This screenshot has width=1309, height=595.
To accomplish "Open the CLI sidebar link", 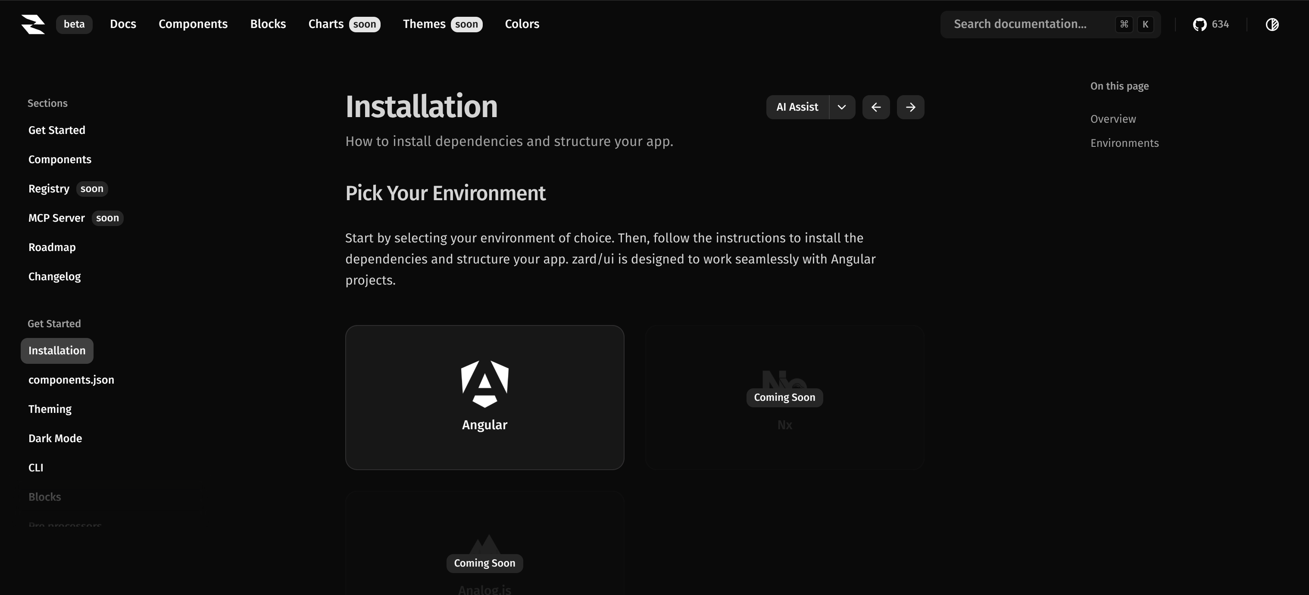I will pos(36,468).
